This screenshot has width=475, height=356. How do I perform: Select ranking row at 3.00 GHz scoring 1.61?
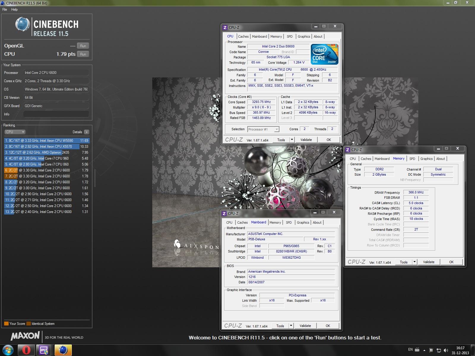(47, 188)
